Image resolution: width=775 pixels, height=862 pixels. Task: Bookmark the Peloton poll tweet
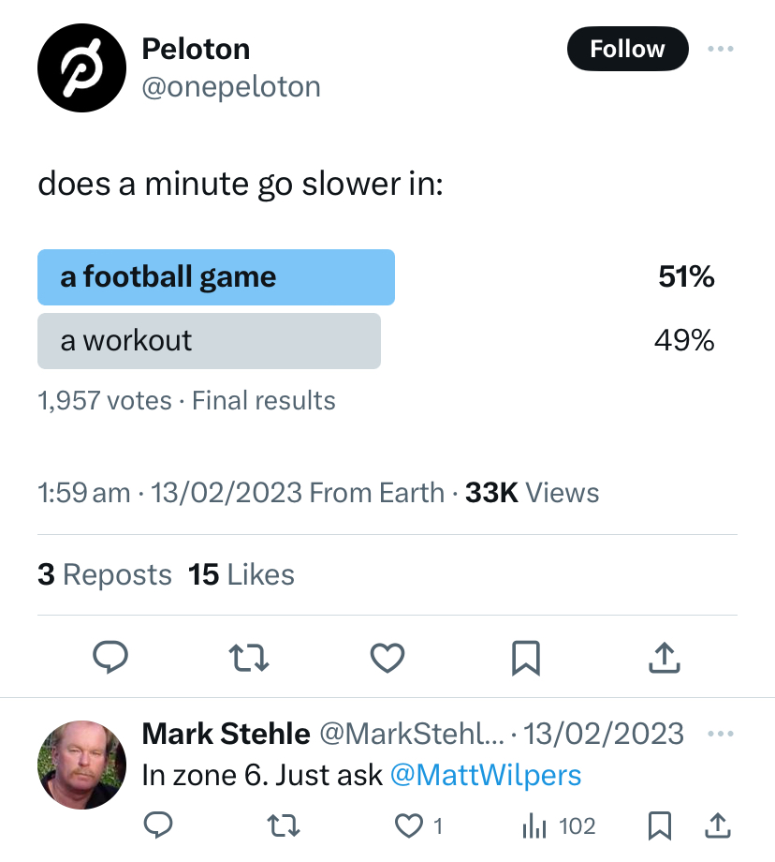[526, 659]
